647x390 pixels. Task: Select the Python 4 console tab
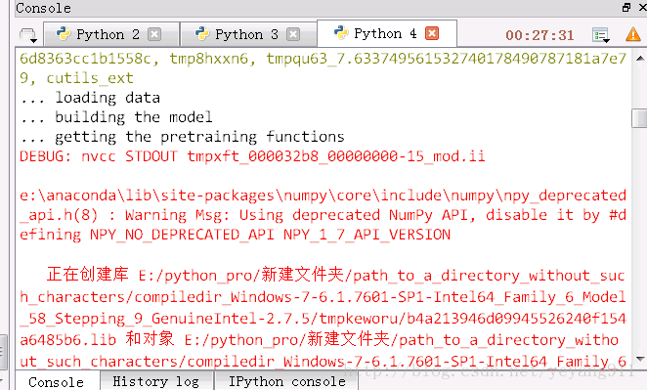coord(387,33)
